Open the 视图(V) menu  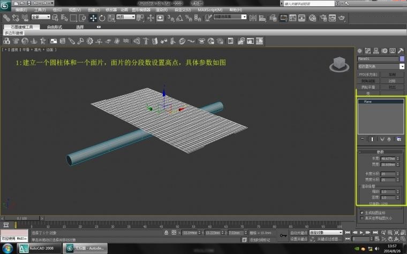[74, 10]
